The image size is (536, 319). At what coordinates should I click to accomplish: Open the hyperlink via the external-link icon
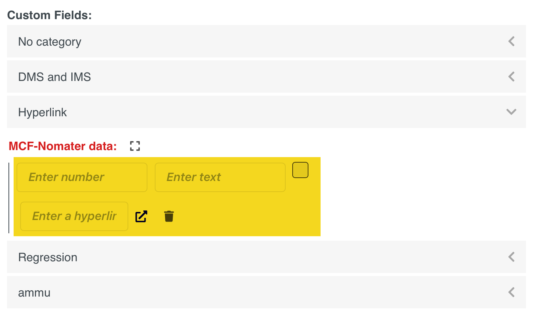141,216
